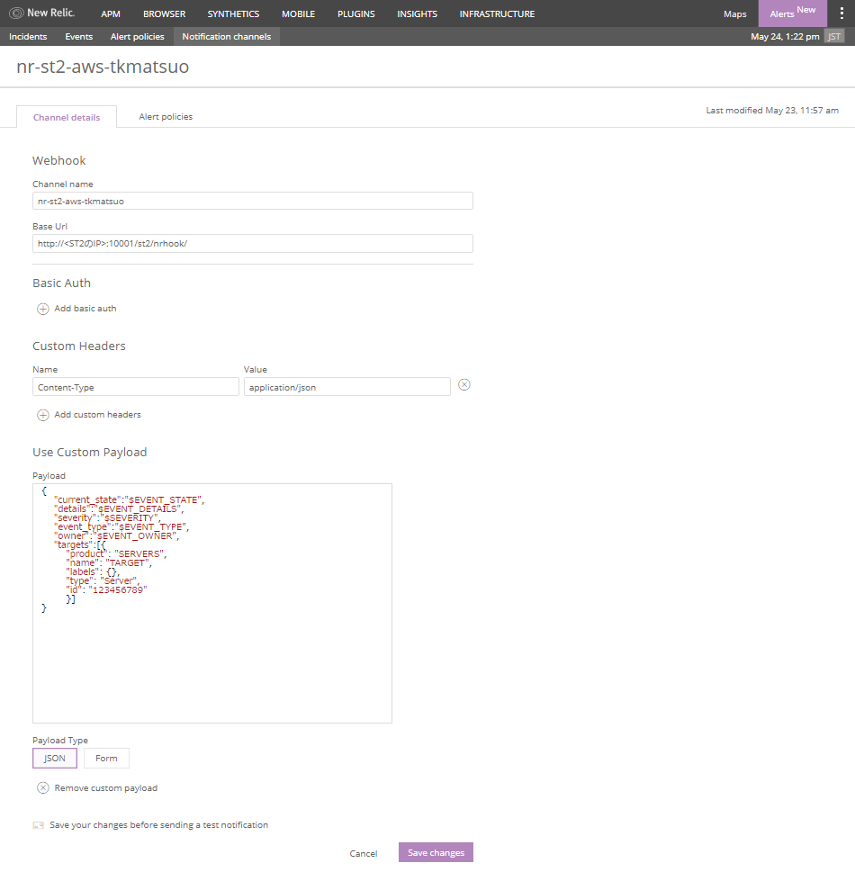Viewport: 855px width, 872px height.
Task: Click Remove custom payload link
Action: click(105, 788)
